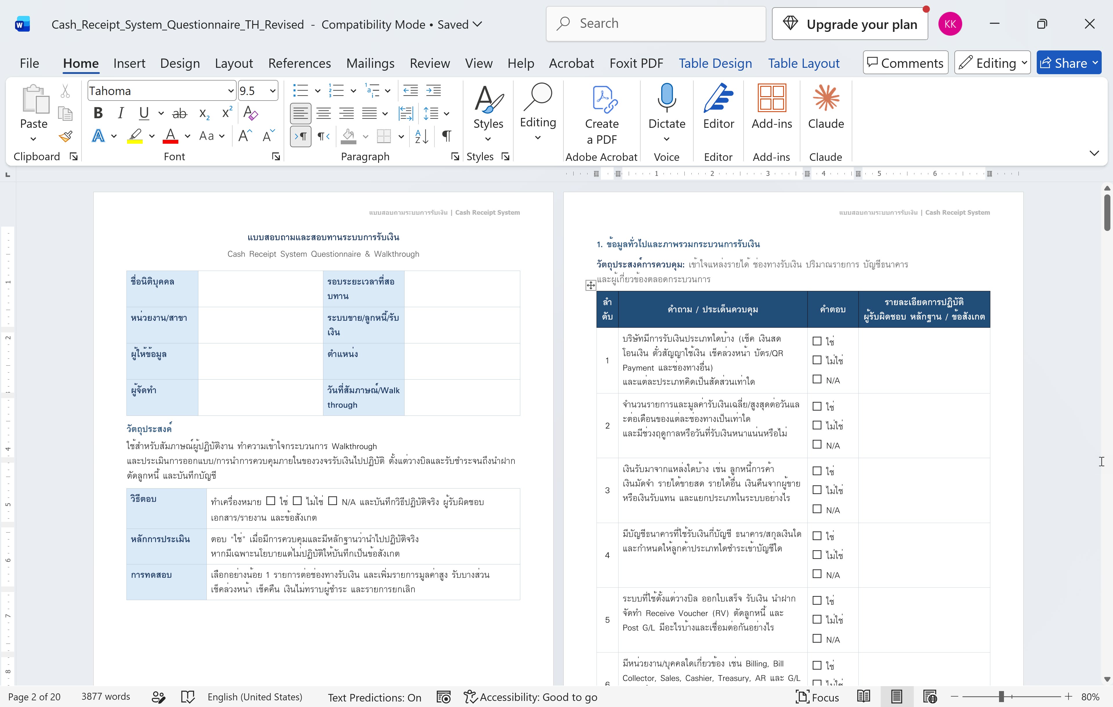Toggle Bold formatting
Screen dimensions: 1113x707
pos(98,113)
